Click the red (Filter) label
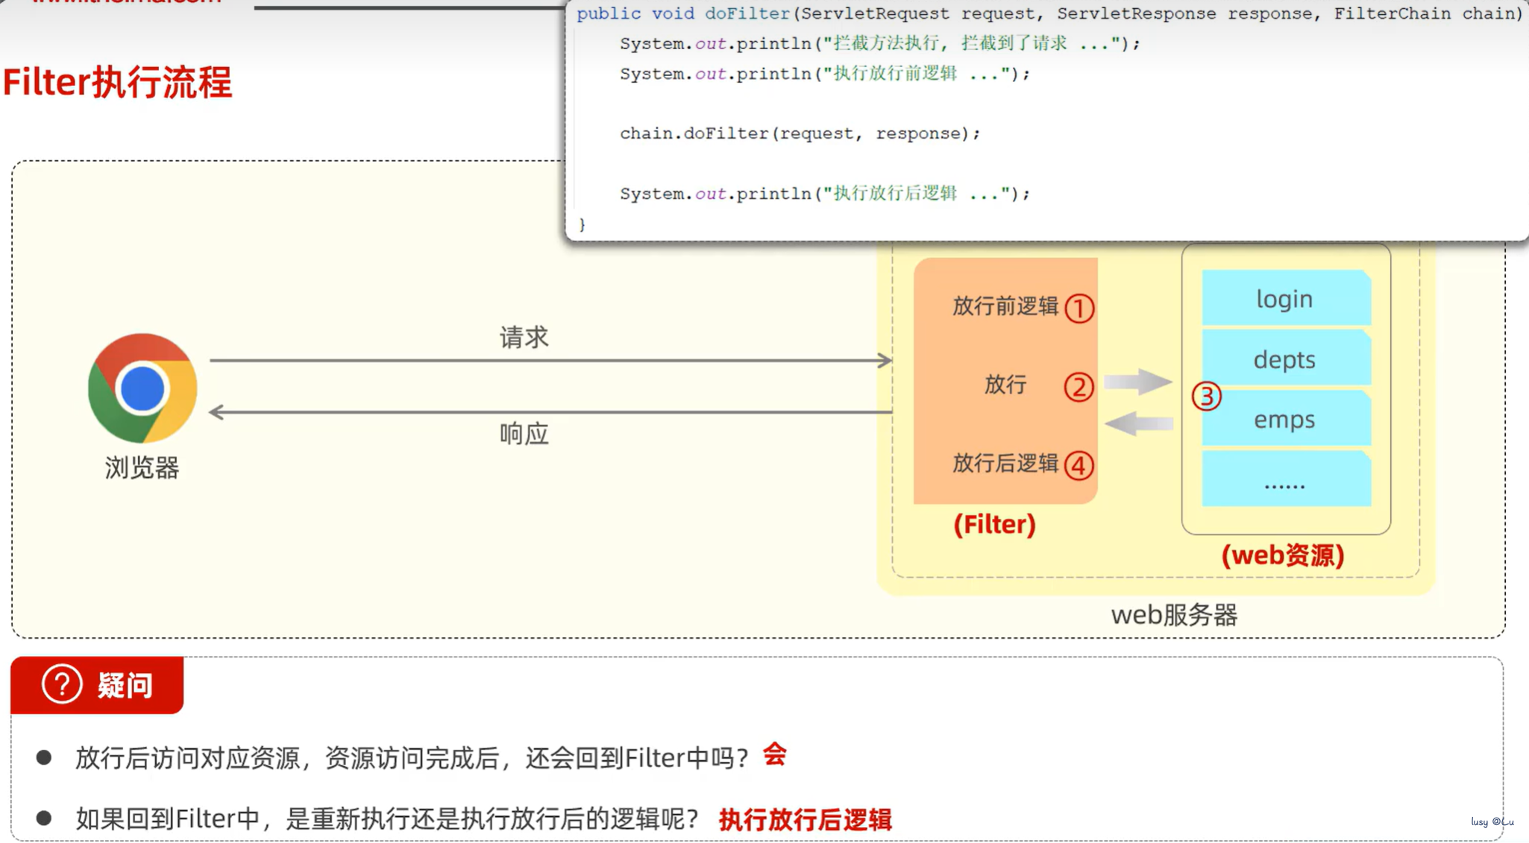Viewport: 1529px width, 843px height. [x=994, y=525]
